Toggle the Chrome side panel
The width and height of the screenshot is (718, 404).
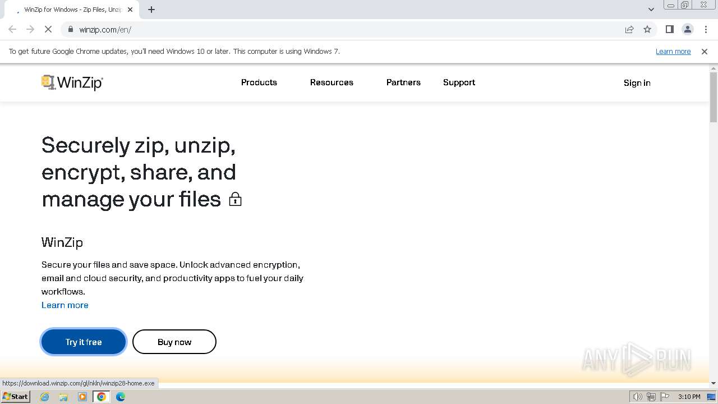(670, 29)
